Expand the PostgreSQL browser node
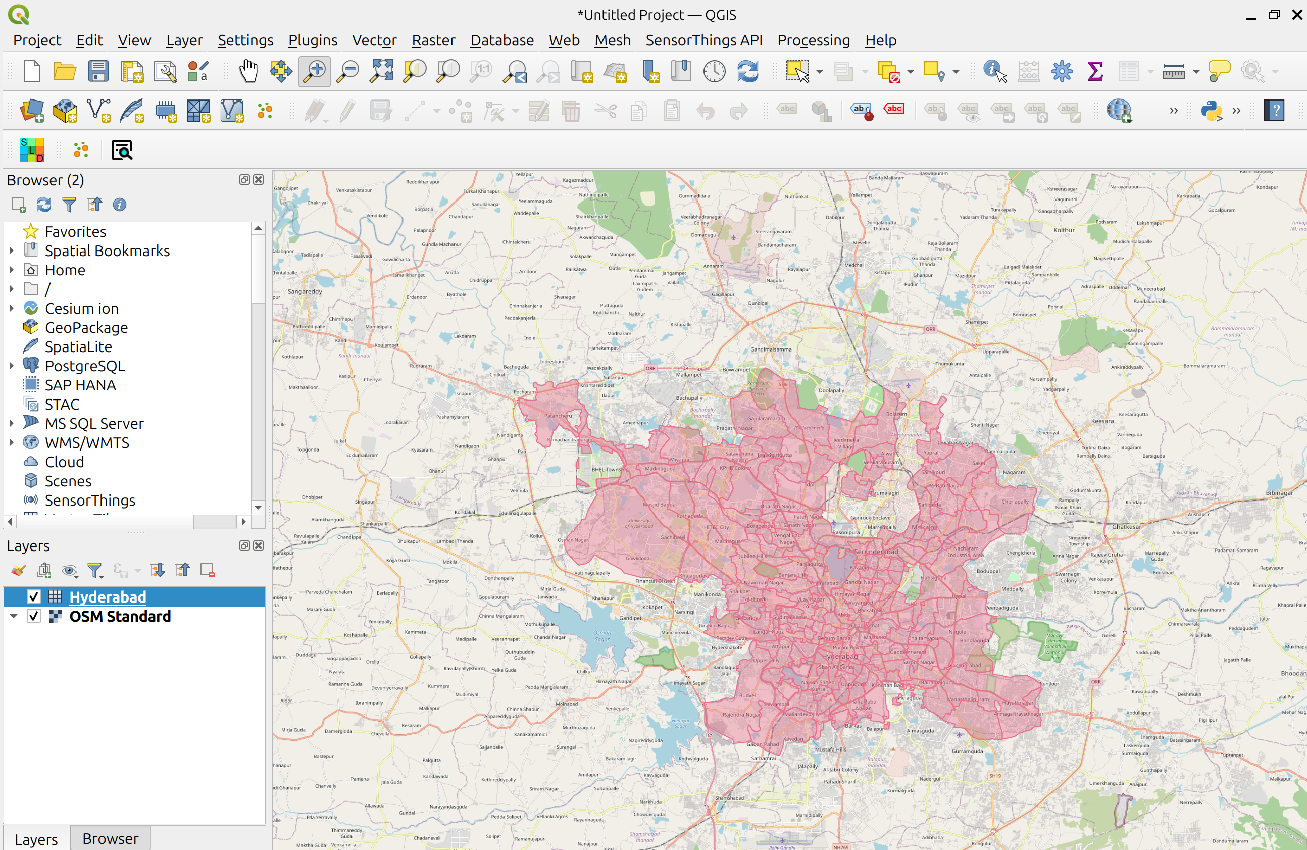 tap(12, 366)
